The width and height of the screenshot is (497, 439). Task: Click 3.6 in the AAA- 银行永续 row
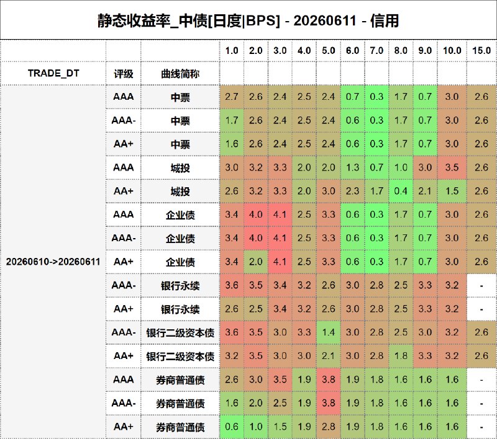tap(232, 285)
